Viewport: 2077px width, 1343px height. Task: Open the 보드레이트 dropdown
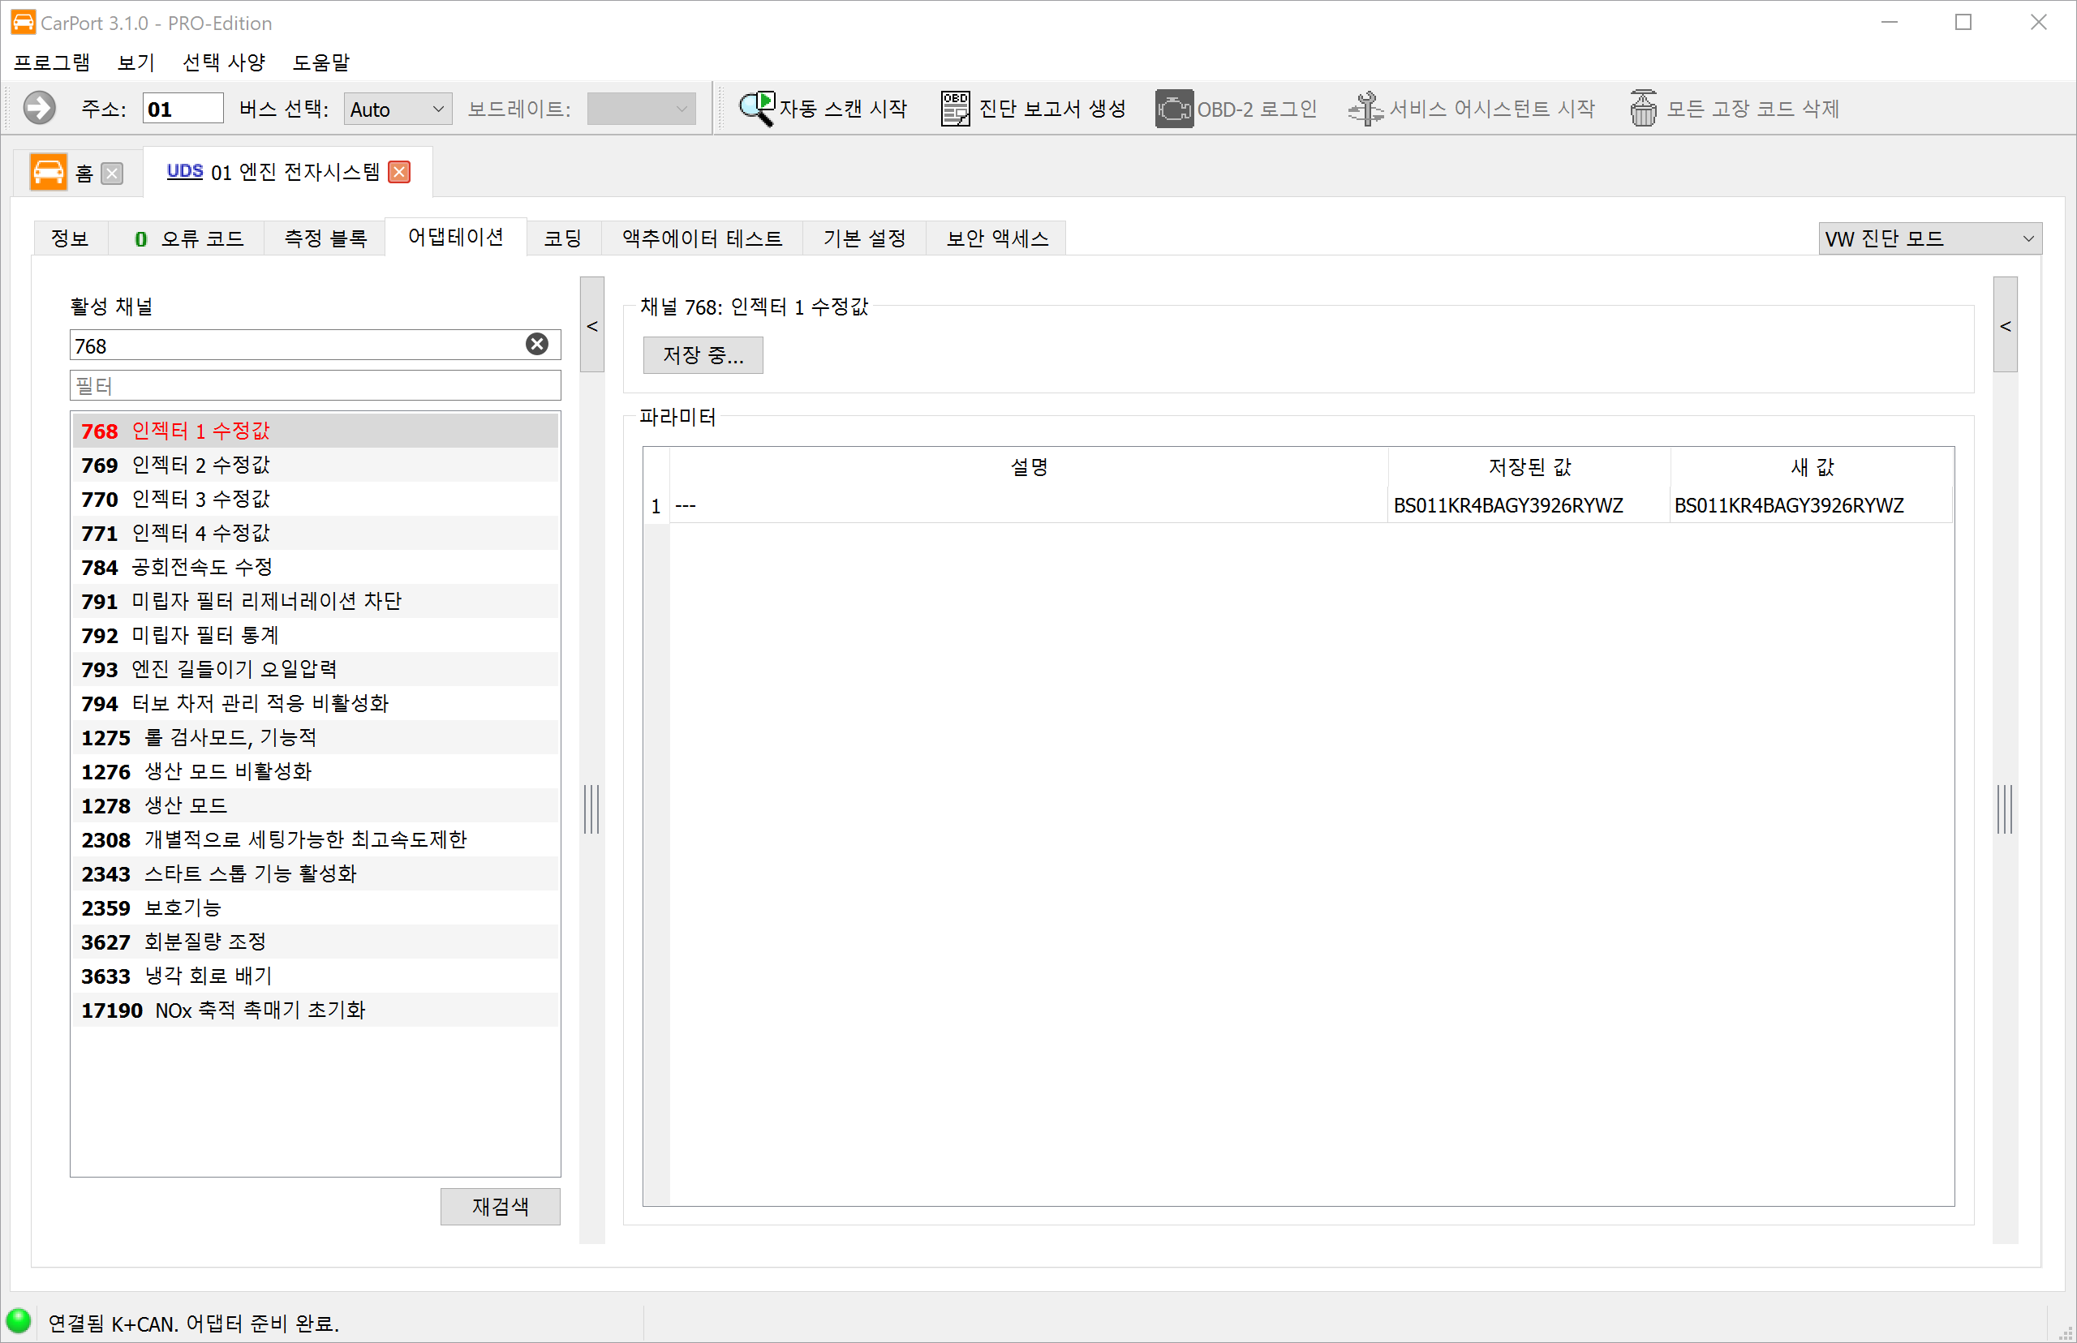[x=641, y=109]
